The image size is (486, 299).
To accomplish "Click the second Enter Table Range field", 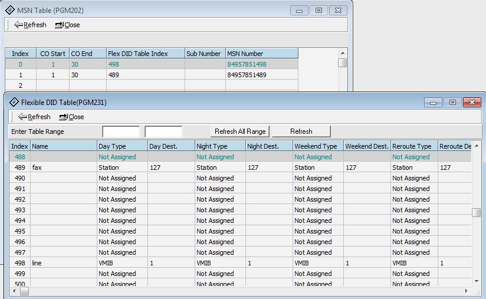I will tap(163, 132).
